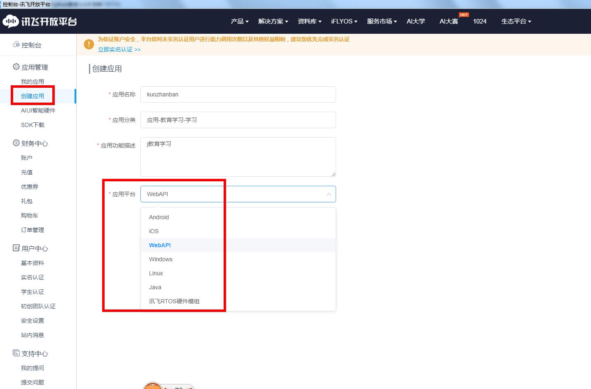591x389 pixels.
Task: Open 基本资料 under 用户中心
Action: tap(33, 263)
